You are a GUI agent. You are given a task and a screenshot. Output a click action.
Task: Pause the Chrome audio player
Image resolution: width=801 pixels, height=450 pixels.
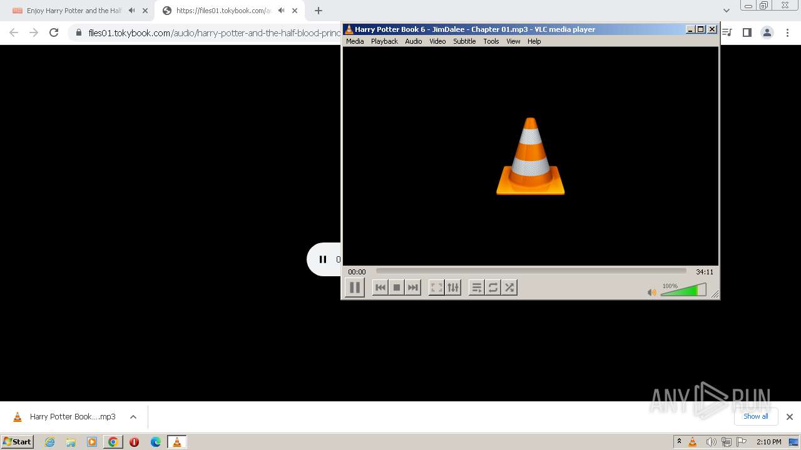pos(323,259)
